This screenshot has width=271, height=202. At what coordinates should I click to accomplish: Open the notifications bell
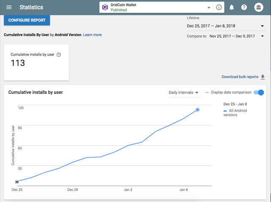[x=232, y=8]
